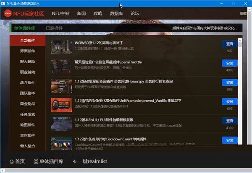Close the NFU盒子 window
252x173 pixels.
point(246,3)
